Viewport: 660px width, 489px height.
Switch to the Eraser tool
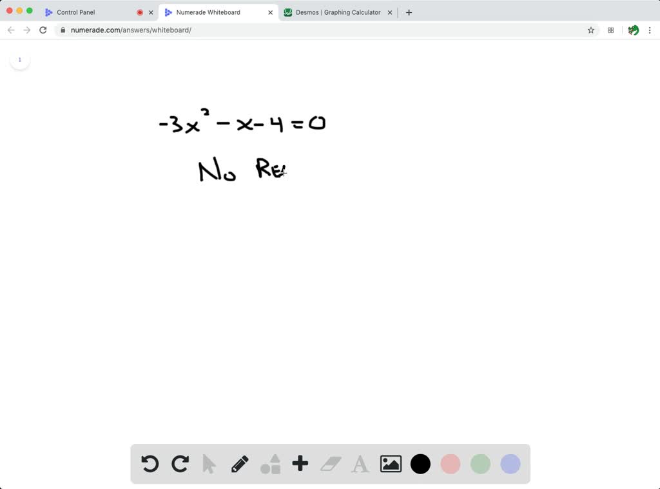(330, 464)
